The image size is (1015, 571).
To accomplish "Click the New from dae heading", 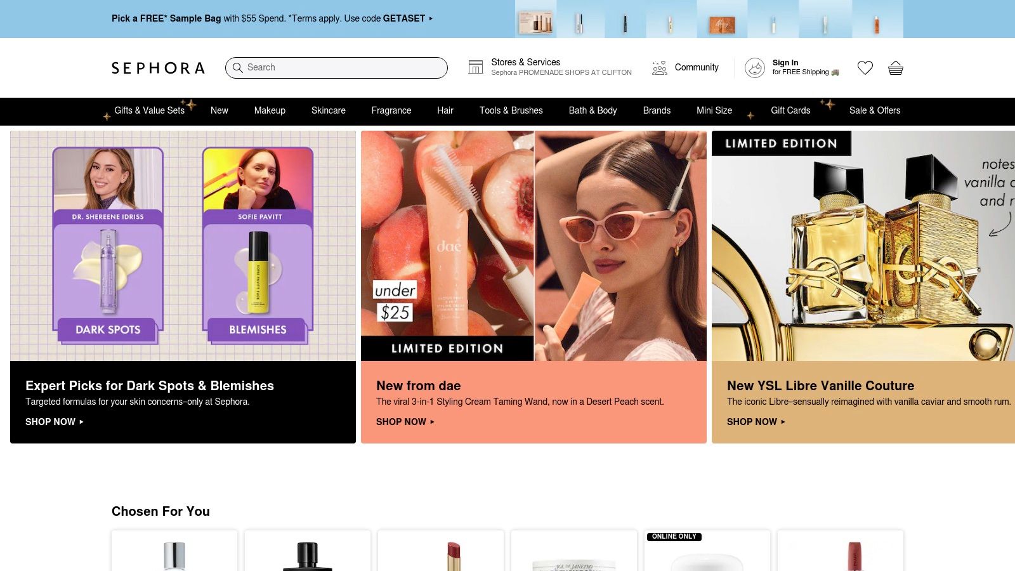I will point(419,386).
